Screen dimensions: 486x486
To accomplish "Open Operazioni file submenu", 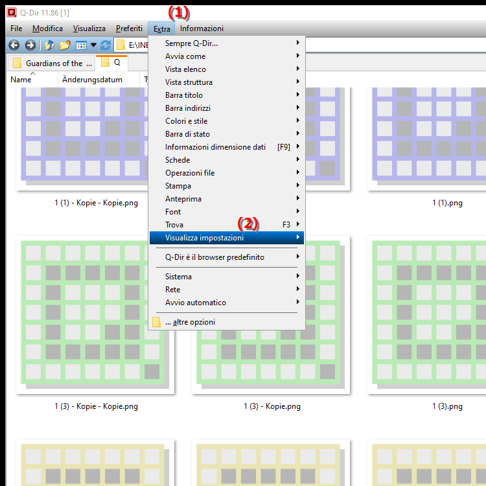I will tap(227, 173).
